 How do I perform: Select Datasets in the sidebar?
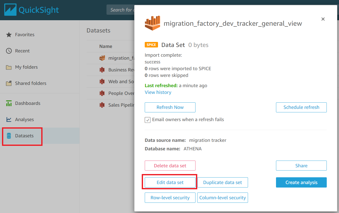(x=24, y=136)
